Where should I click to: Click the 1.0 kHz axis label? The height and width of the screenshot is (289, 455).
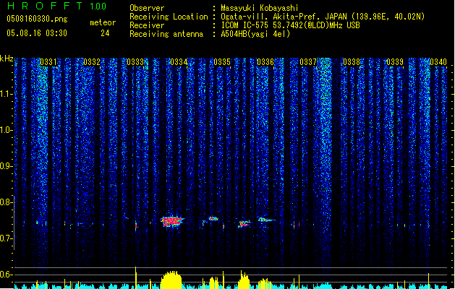(x=6, y=130)
